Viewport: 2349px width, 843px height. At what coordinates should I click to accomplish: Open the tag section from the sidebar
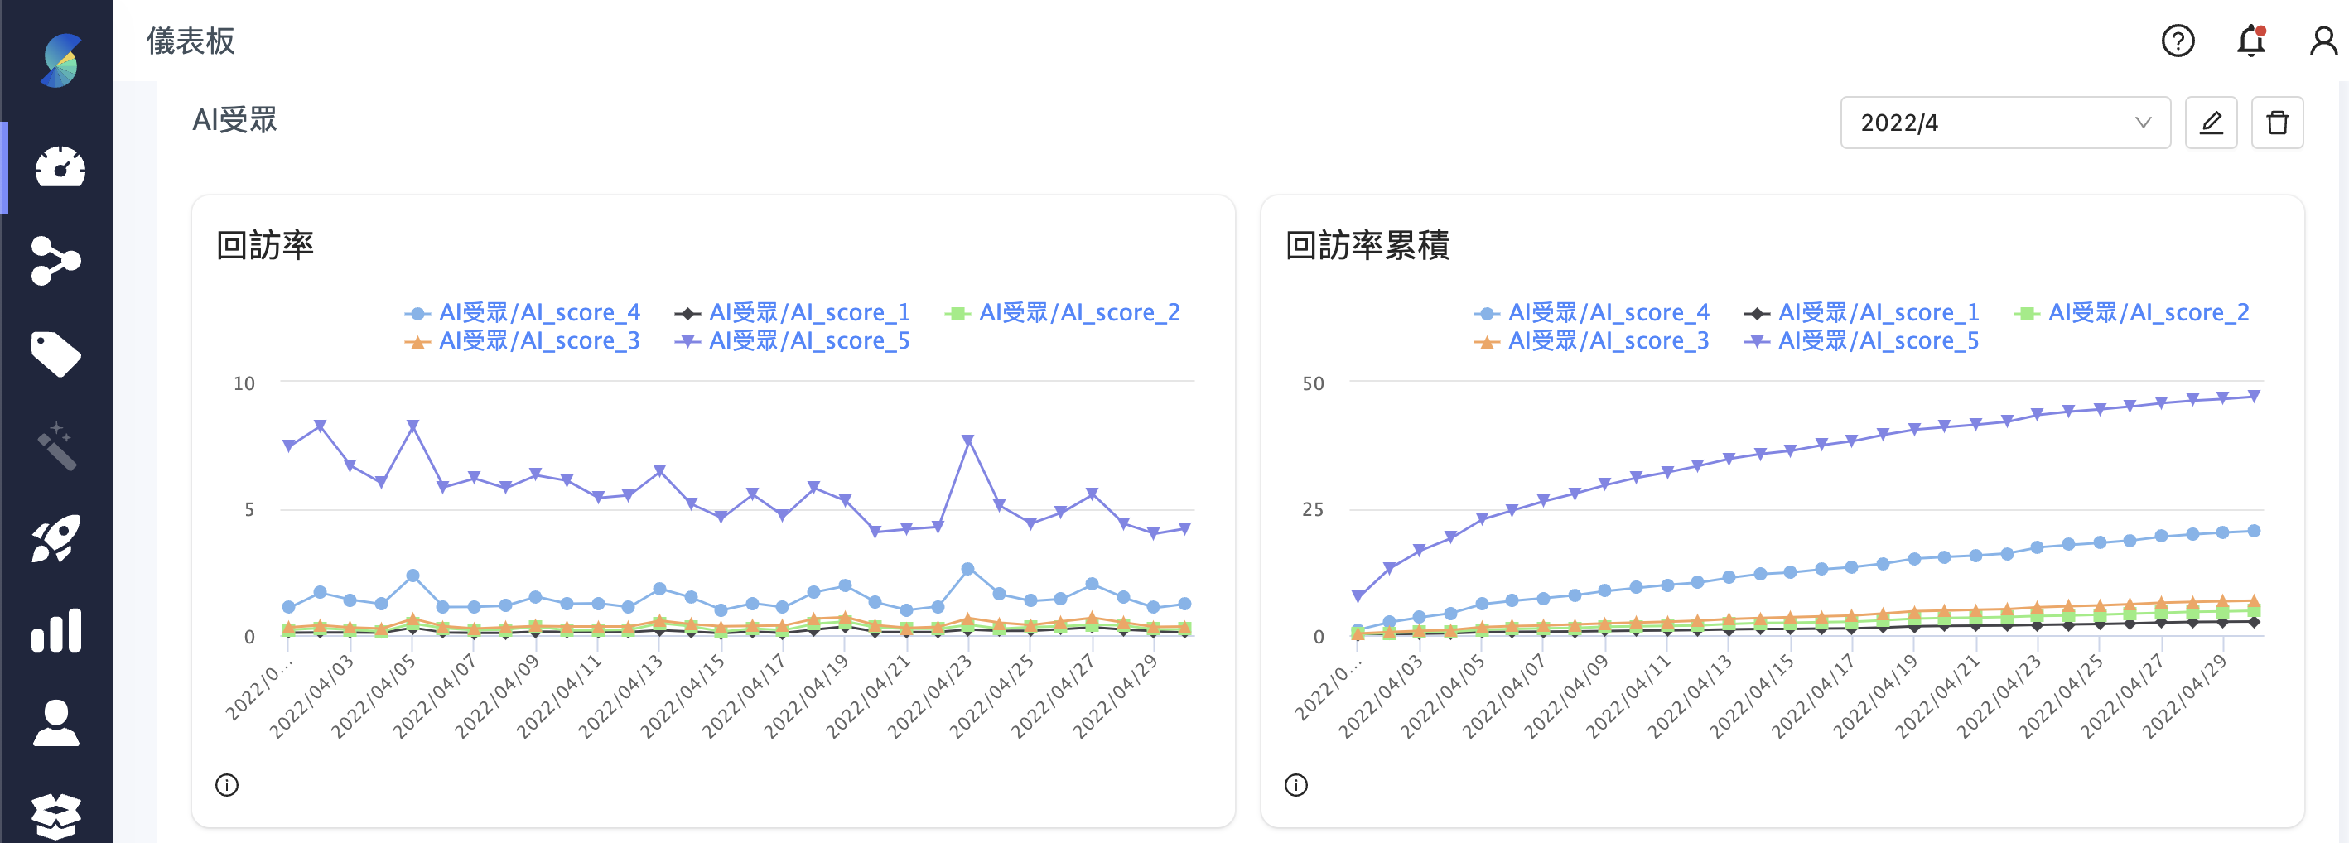point(56,354)
